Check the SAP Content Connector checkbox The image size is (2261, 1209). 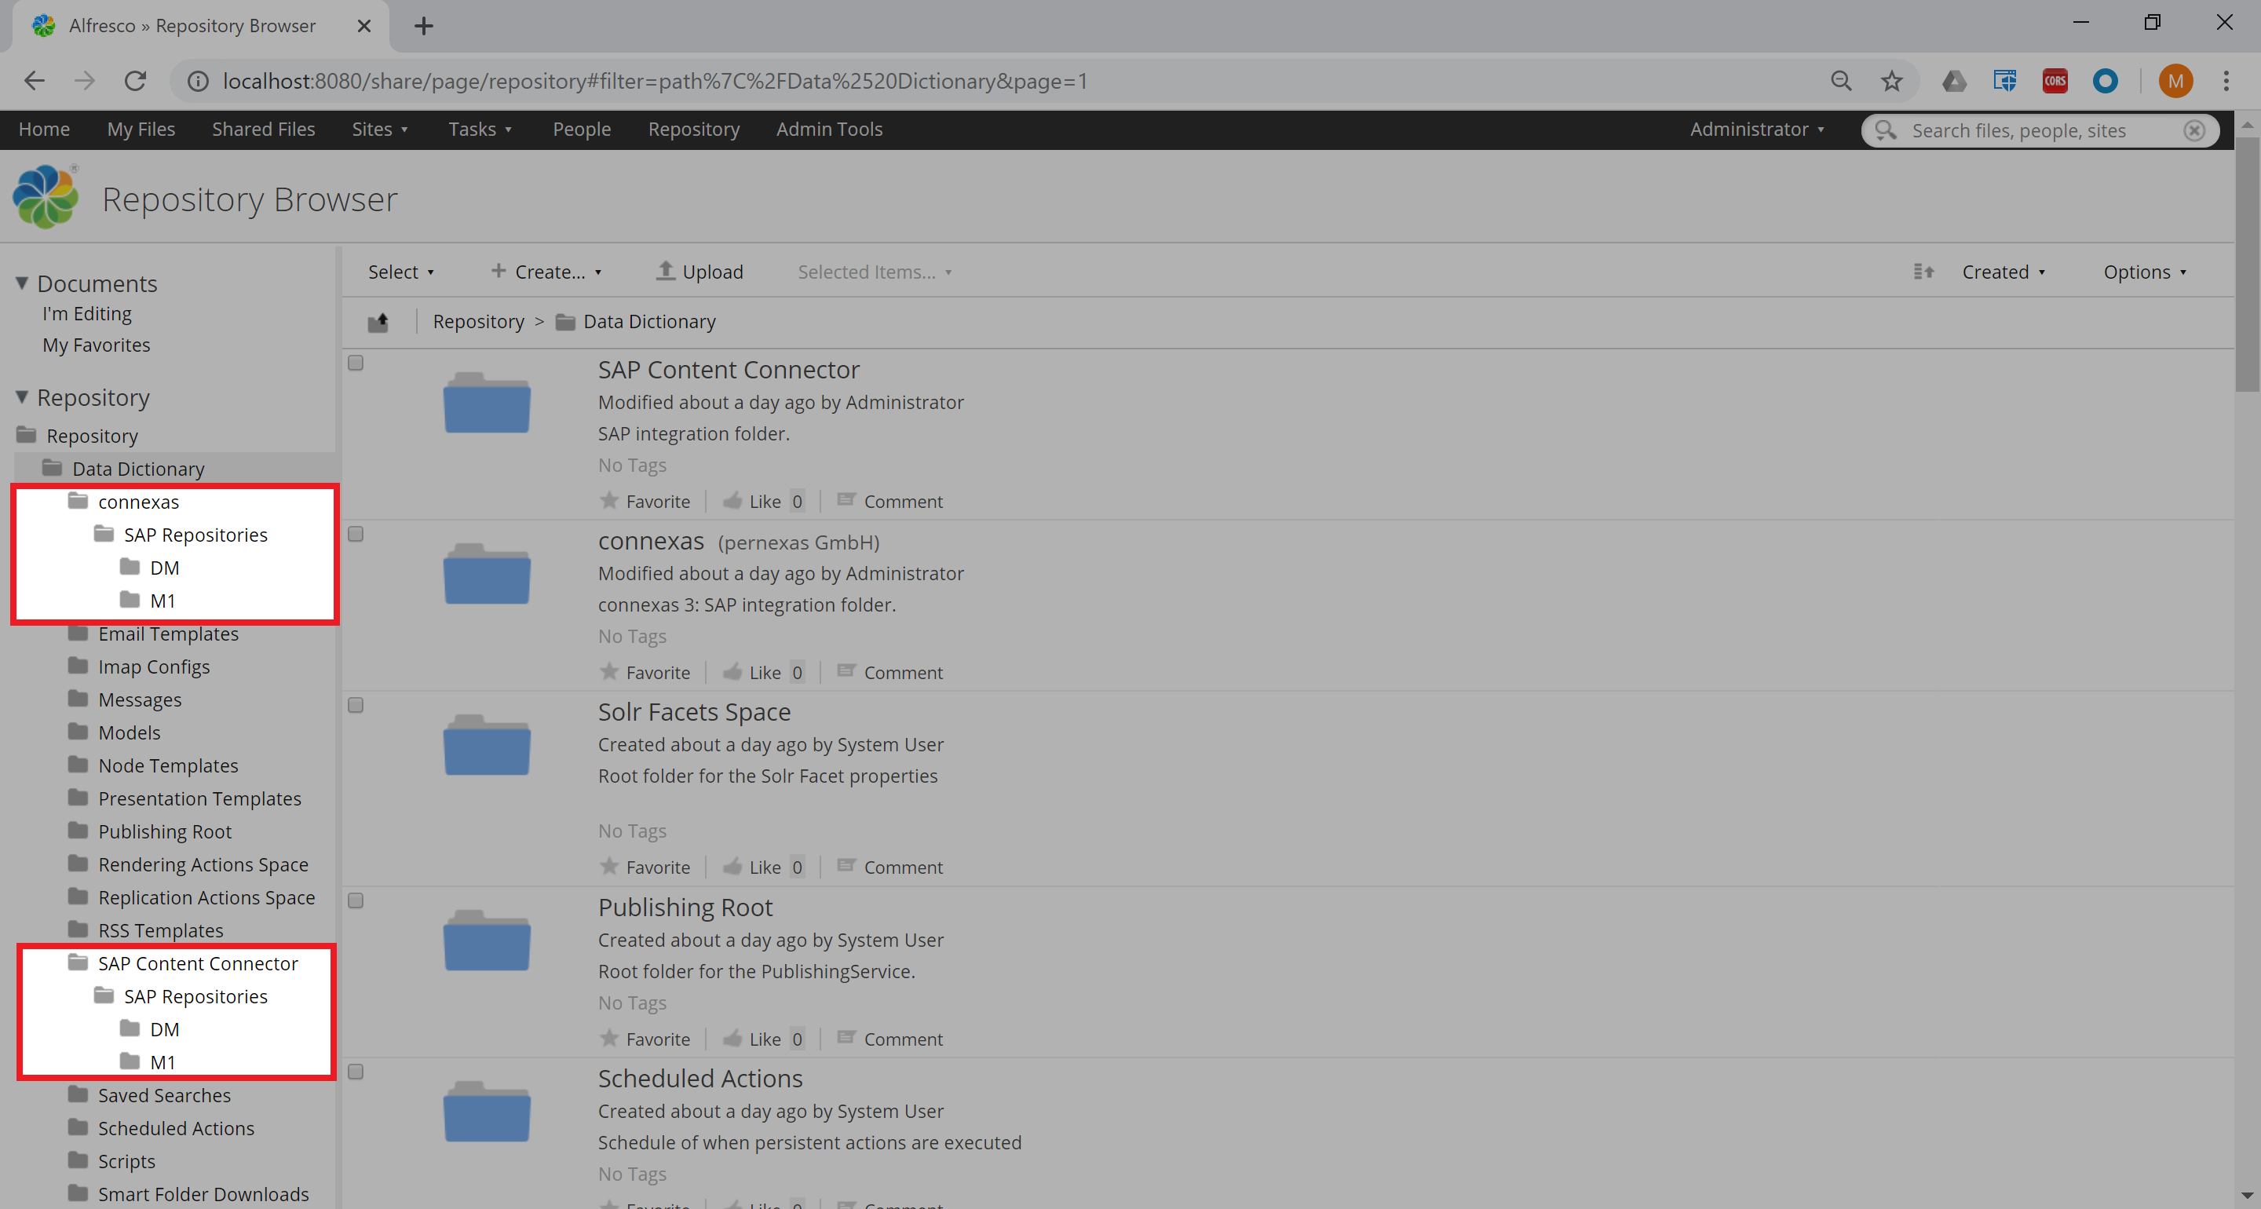[x=356, y=363]
